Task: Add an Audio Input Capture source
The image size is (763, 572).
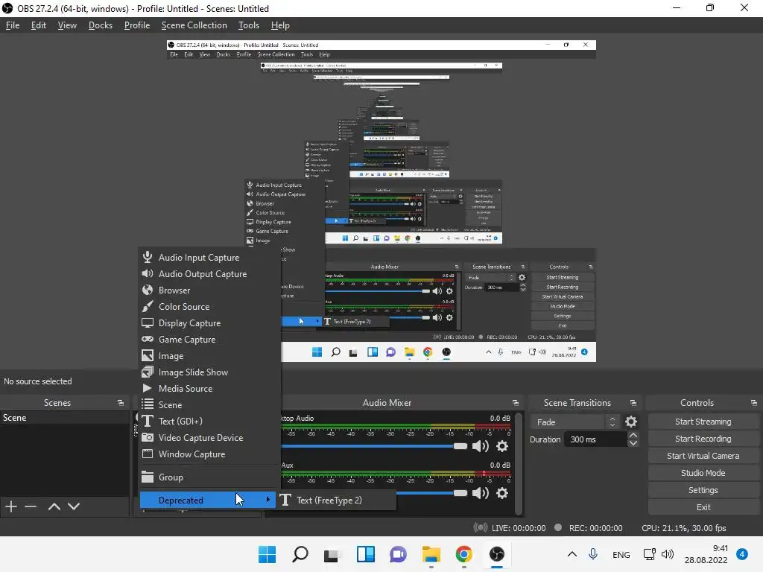Action: click(x=209, y=257)
